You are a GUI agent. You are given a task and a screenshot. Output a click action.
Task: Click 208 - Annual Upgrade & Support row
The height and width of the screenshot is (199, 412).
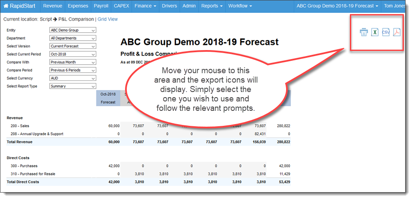click(37, 134)
